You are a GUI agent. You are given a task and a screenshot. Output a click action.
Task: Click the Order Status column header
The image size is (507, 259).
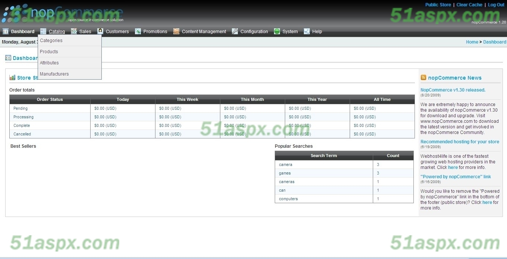coord(50,99)
